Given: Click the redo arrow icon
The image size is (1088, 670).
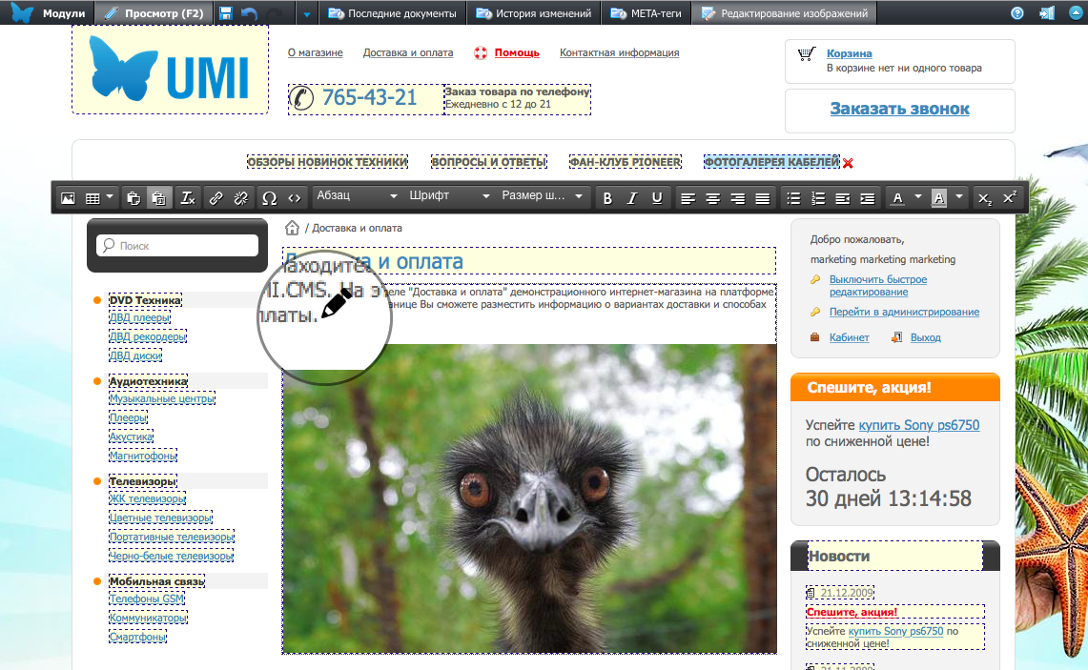Looking at the screenshot, I should click(x=275, y=13).
